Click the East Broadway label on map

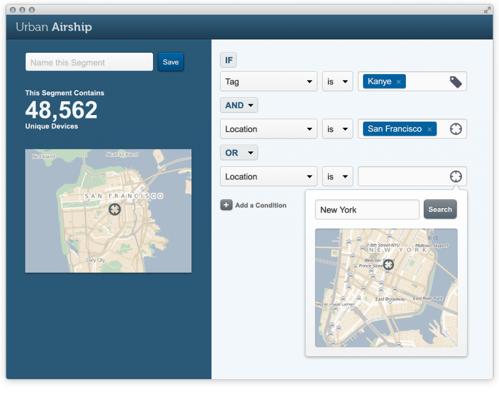pyautogui.click(x=390, y=299)
